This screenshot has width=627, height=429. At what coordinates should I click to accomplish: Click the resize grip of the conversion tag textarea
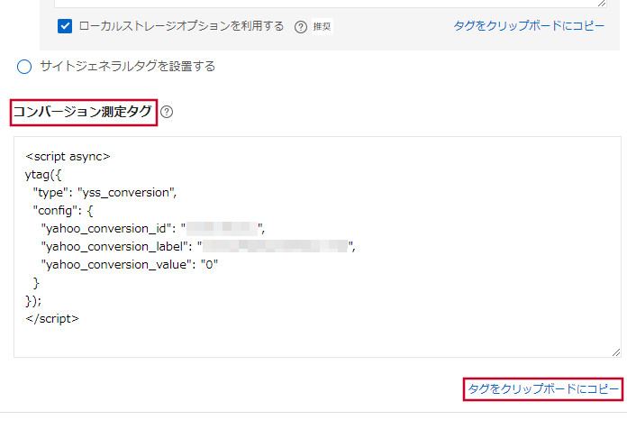[x=616, y=352]
